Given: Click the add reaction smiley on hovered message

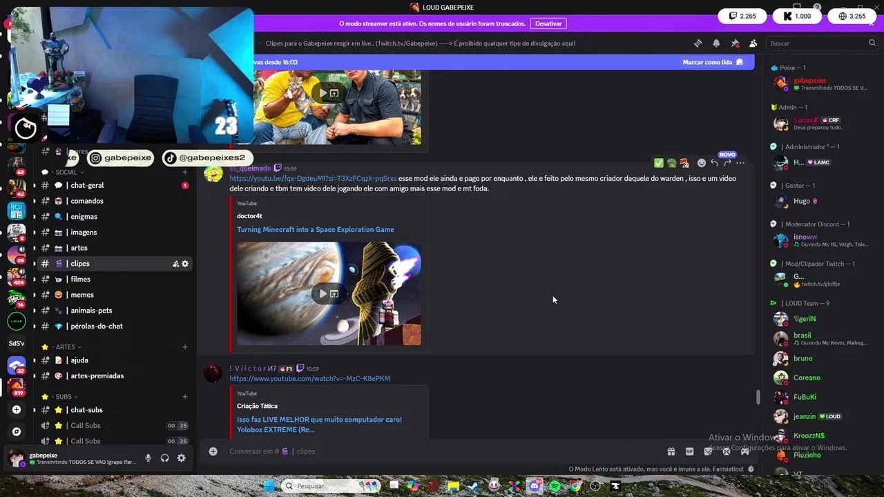Looking at the screenshot, I should tap(702, 163).
